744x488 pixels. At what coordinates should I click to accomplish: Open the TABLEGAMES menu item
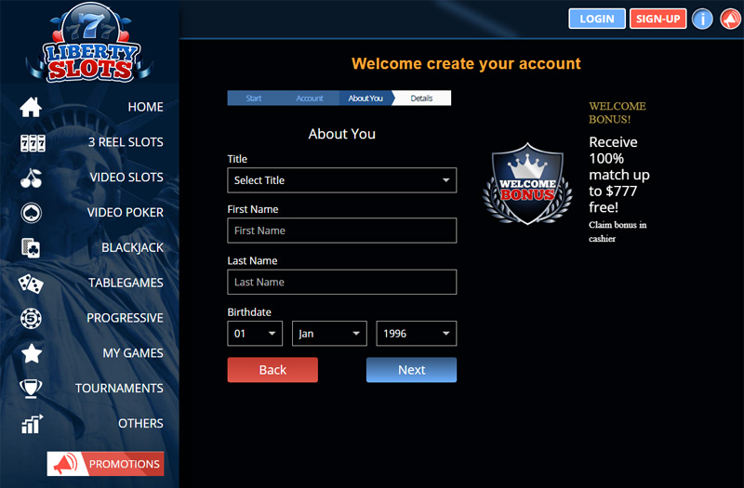click(x=126, y=283)
